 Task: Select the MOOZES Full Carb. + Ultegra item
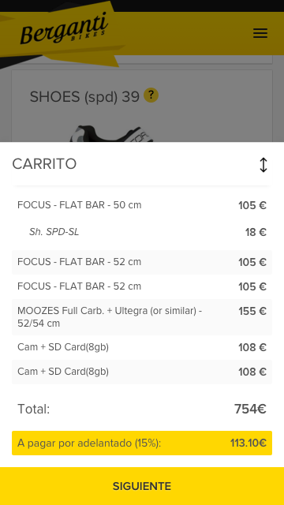tap(142, 317)
